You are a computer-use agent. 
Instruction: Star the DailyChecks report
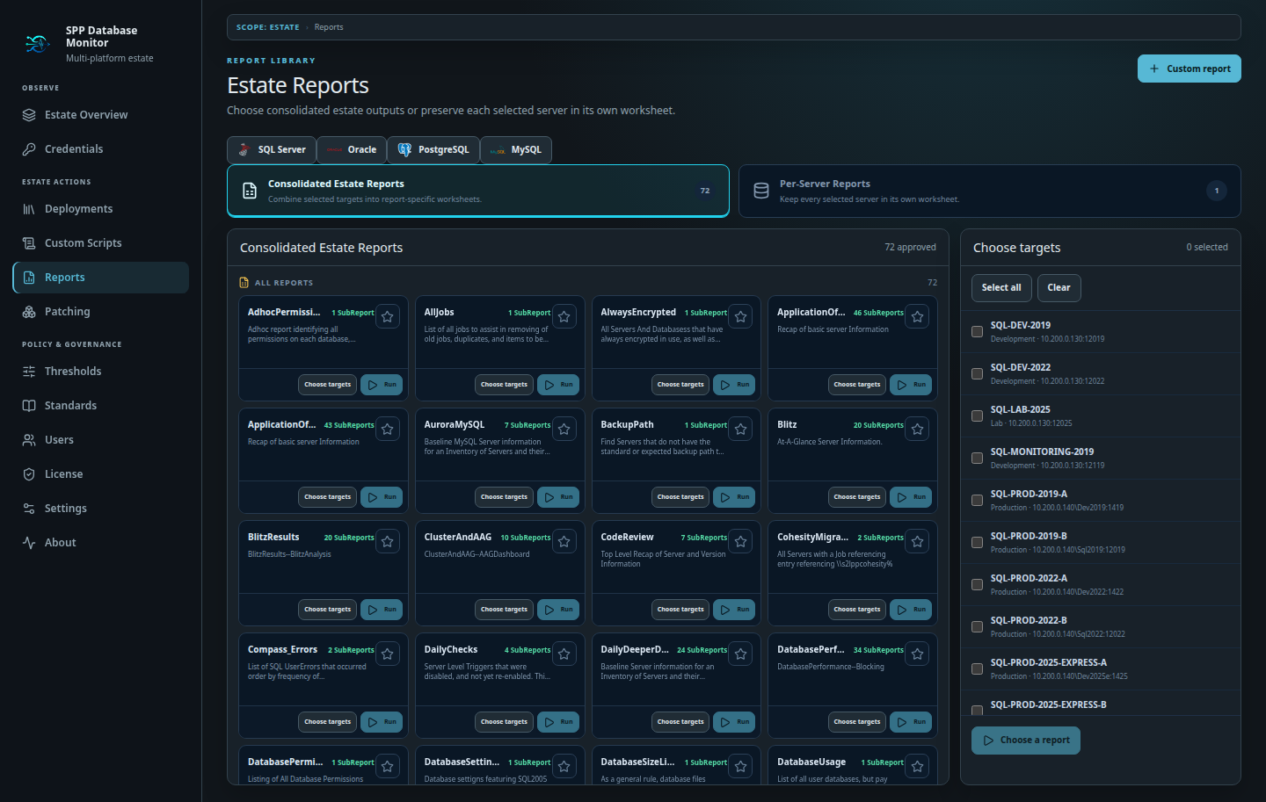point(564,654)
